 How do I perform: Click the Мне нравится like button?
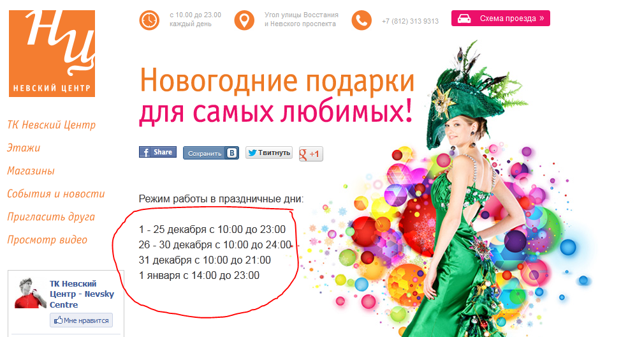(x=82, y=320)
